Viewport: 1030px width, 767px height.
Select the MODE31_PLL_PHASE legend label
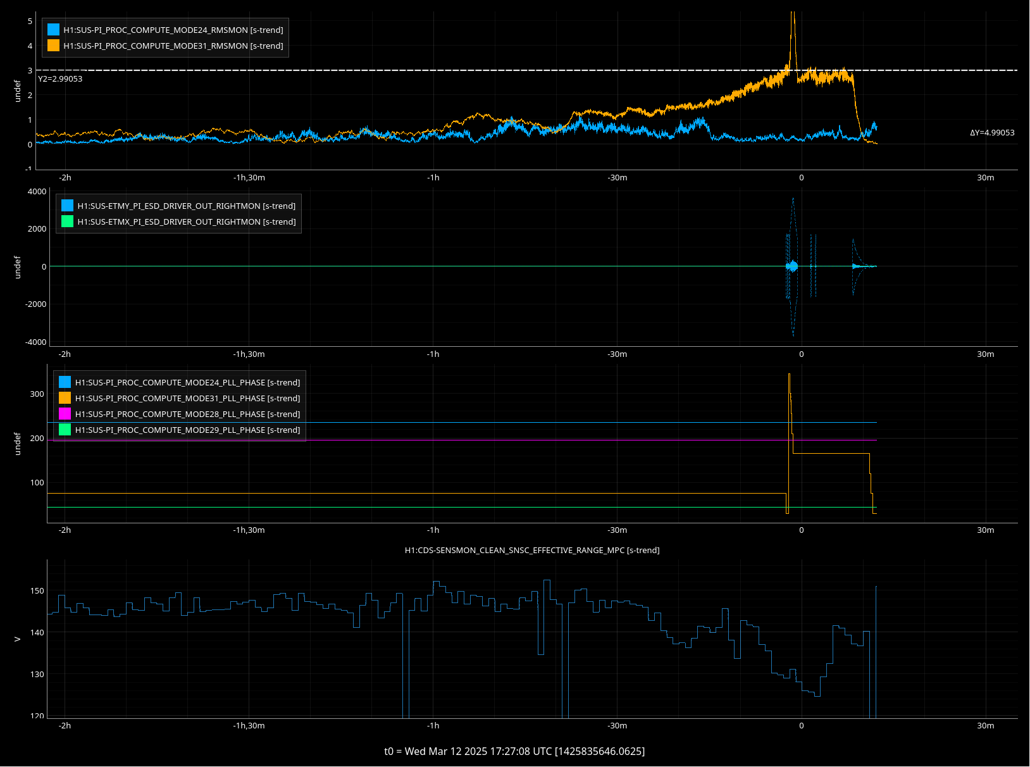click(x=188, y=398)
